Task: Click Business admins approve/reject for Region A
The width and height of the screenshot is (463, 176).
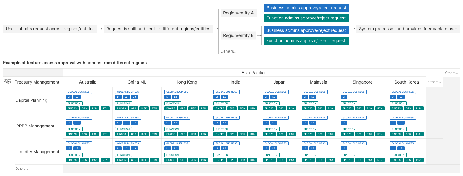Action: [x=306, y=8]
